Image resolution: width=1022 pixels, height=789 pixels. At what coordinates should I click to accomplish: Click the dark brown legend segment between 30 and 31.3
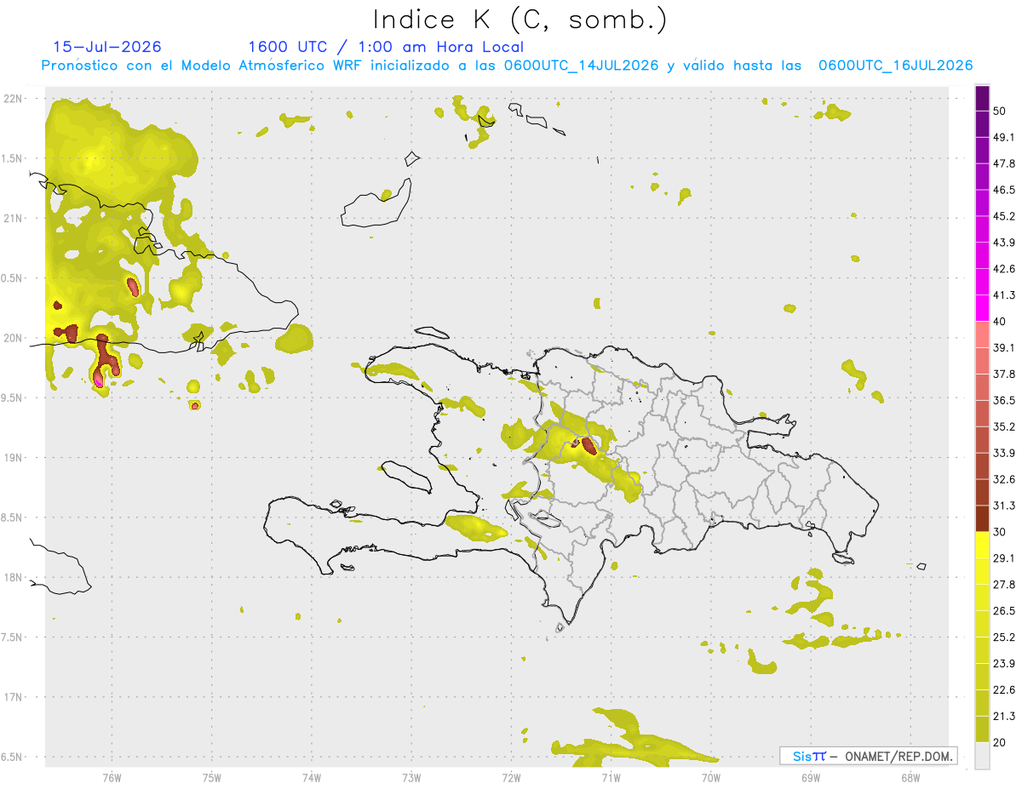coord(983,518)
